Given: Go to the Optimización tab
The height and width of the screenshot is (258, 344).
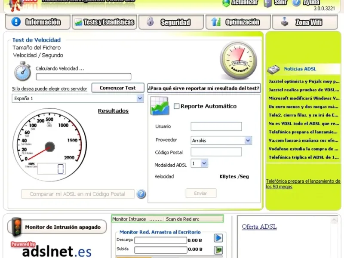Looking at the screenshot, I should tap(238, 22).
